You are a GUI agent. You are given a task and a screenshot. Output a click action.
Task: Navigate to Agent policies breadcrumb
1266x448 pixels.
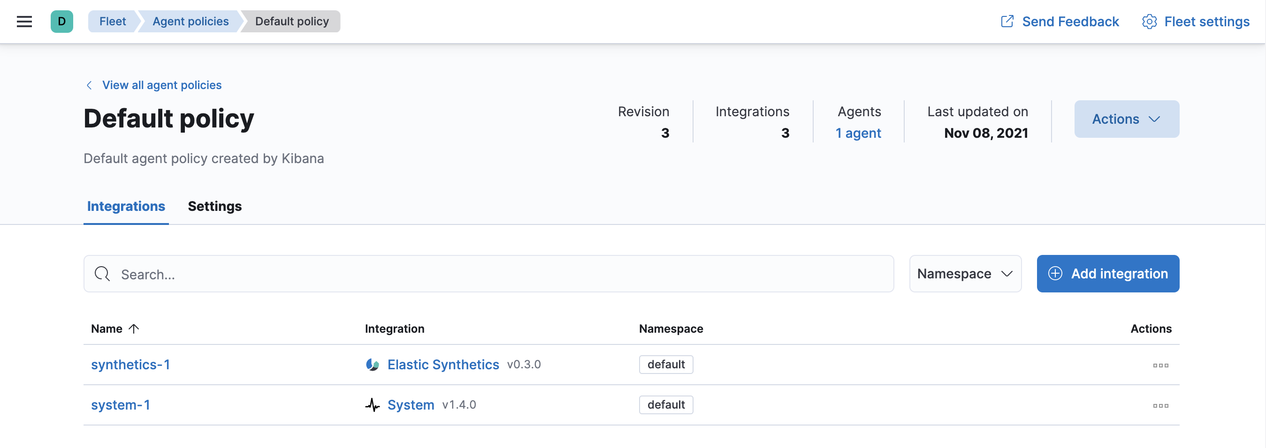click(190, 21)
